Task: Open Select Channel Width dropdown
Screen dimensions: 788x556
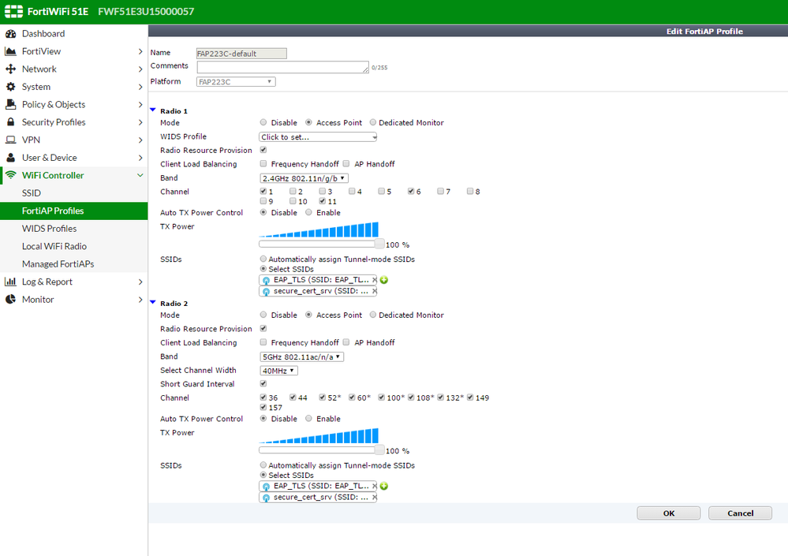Action: [x=278, y=371]
